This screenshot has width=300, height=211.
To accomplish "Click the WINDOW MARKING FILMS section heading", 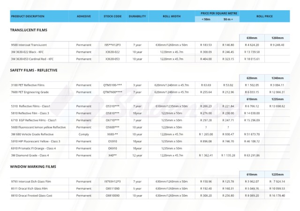I will tap(33, 166).
